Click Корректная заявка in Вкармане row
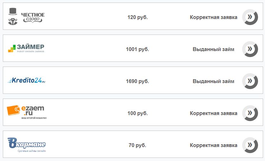The image size is (265, 161). (x=213, y=145)
